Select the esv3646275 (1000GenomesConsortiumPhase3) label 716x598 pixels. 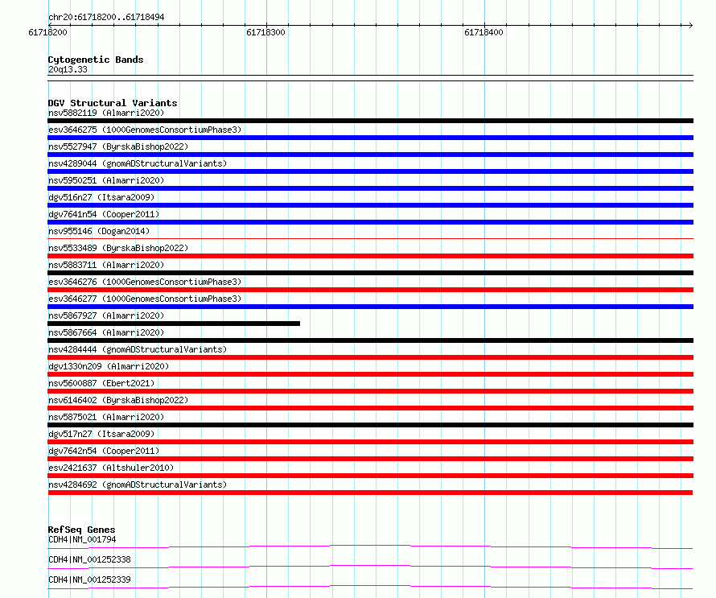(x=145, y=130)
